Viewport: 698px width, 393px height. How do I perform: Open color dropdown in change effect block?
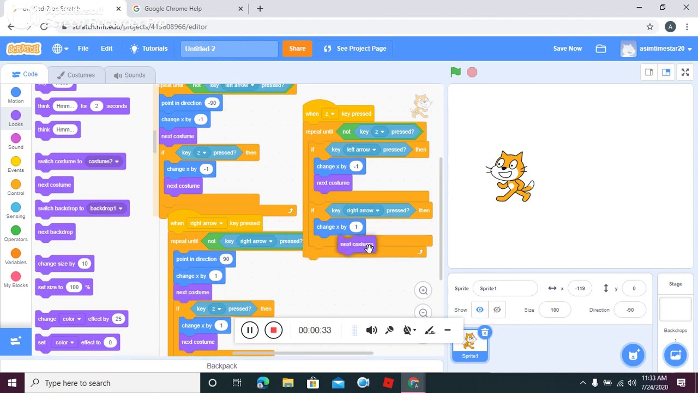[71, 319]
